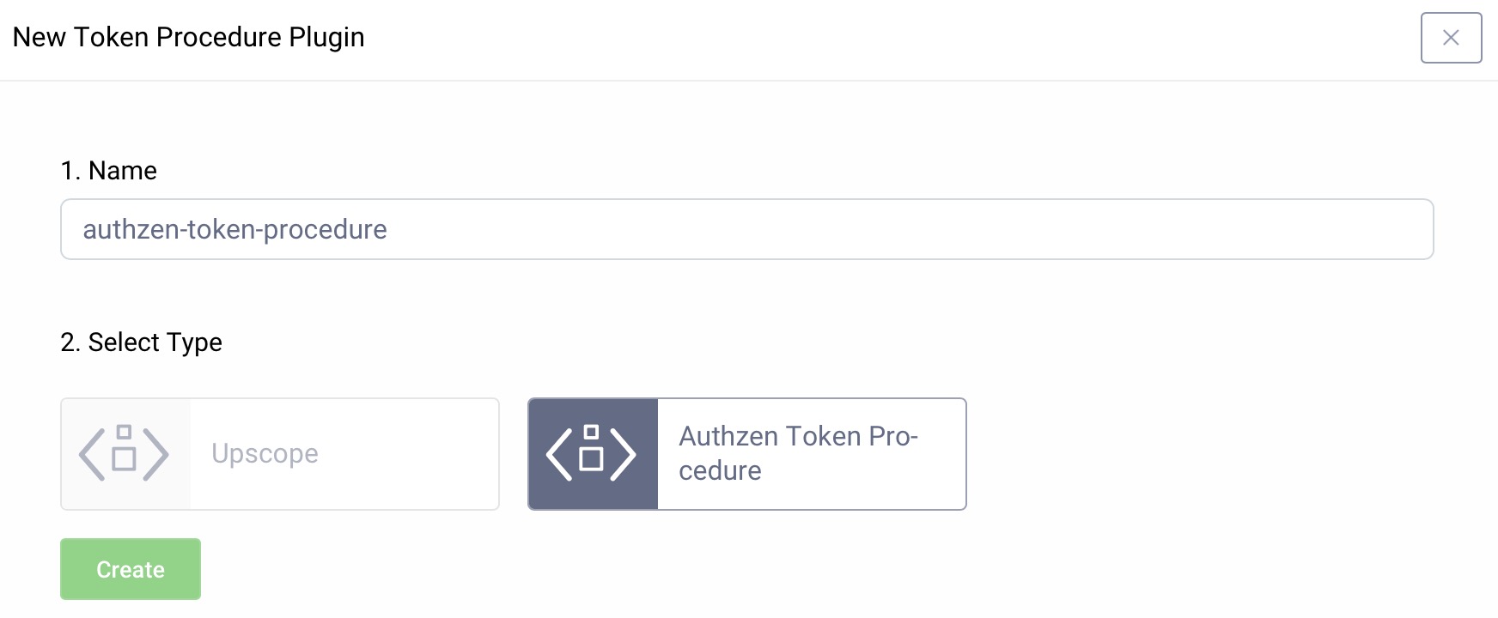The image size is (1498, 618).
Task: Dismiss the plugin dialog with the X button
Action: pos(1451,38)
